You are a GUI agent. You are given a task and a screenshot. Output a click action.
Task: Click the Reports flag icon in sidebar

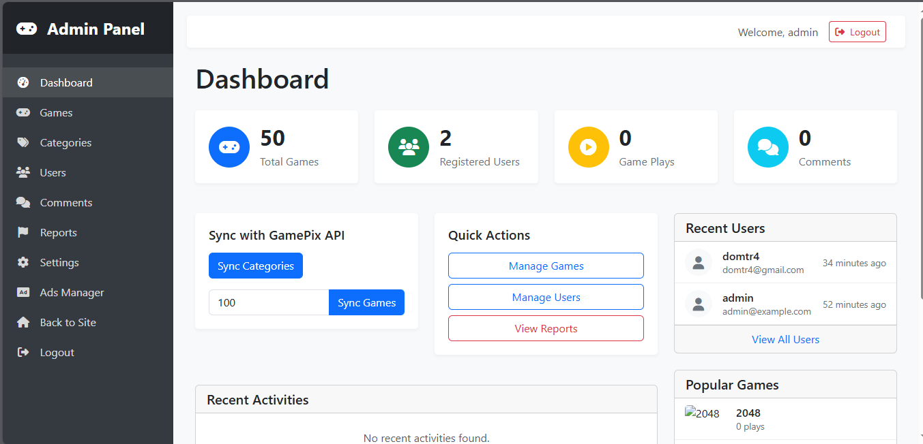(x=23, y=232)
